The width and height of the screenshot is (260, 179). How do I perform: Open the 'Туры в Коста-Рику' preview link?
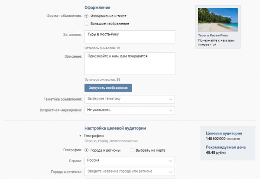(x=212, y=36)
